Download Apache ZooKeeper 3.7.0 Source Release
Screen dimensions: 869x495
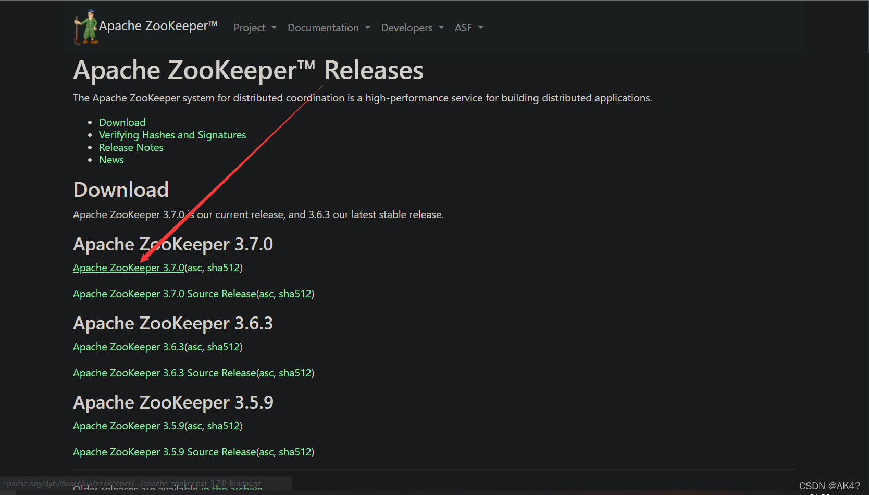(165, 294)
